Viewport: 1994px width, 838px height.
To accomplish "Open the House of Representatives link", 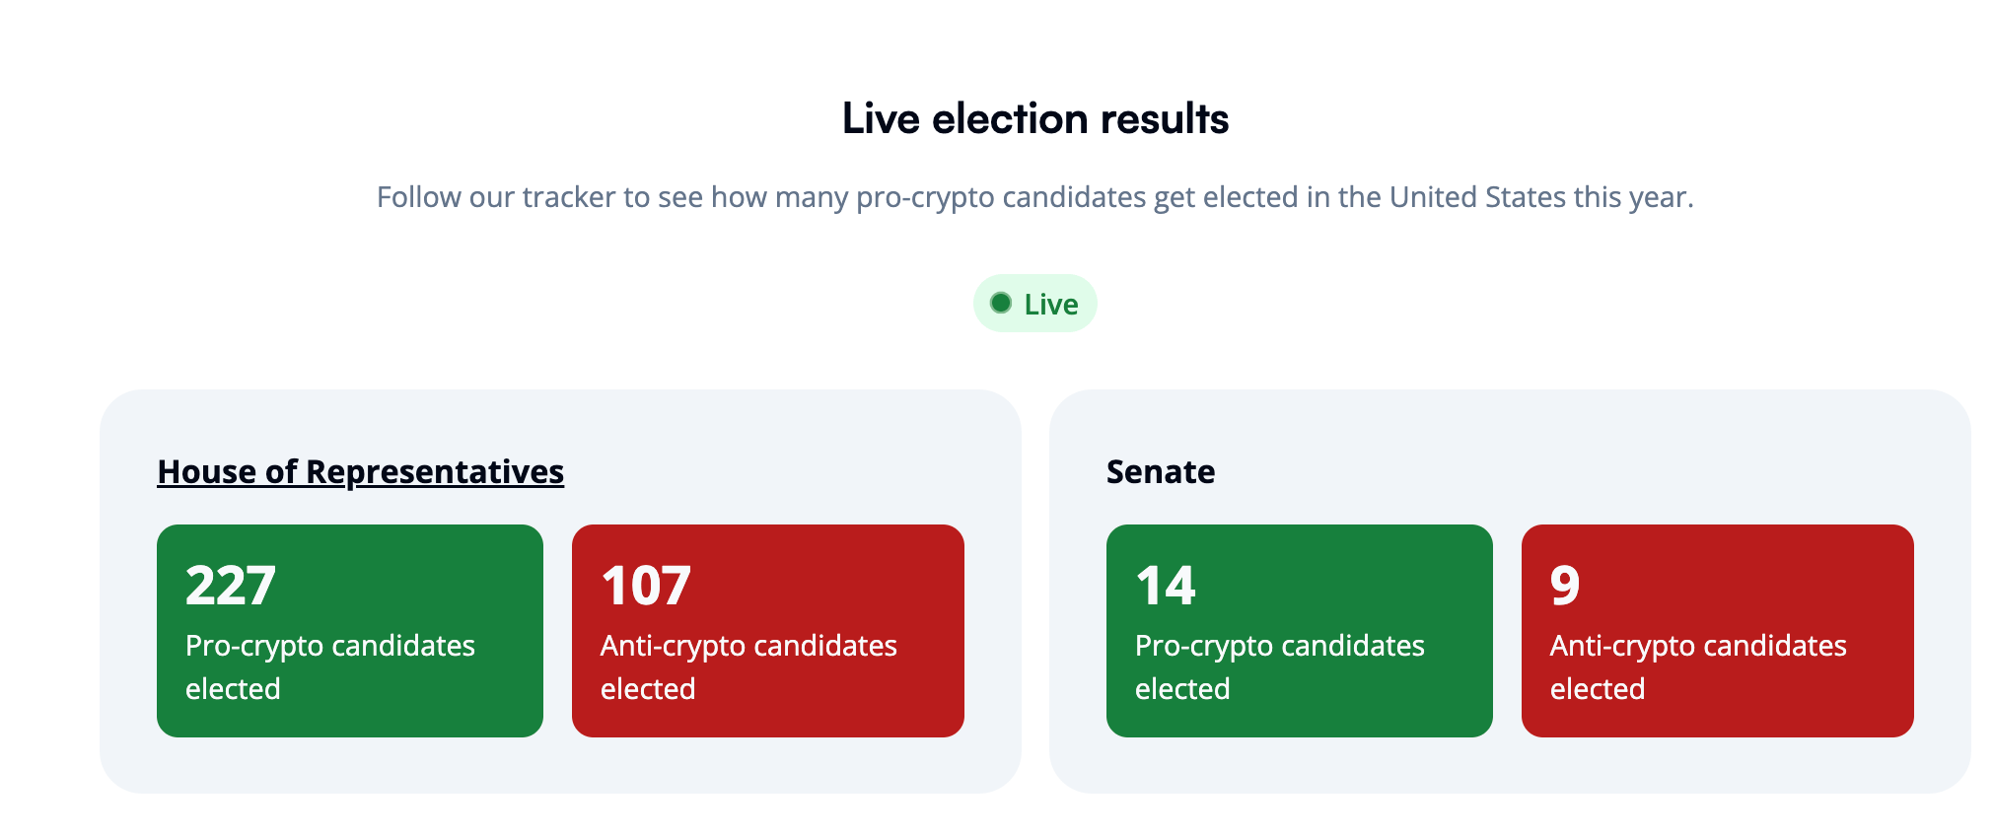I will (360, 472).
